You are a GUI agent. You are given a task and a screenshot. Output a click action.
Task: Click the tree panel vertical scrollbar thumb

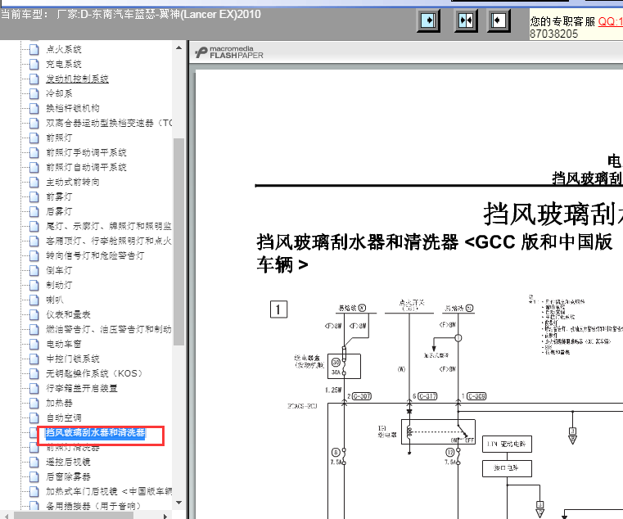click(x=178, y=241)
